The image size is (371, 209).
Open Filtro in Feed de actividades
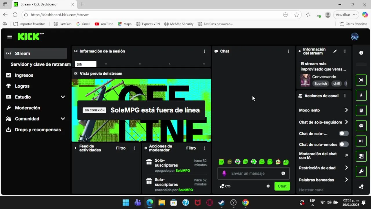pyautogui.click(x=121, y=148)
